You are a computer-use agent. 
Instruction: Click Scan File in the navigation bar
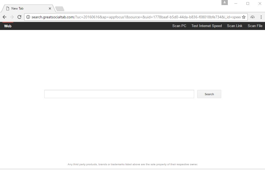[x=255, y=26]
